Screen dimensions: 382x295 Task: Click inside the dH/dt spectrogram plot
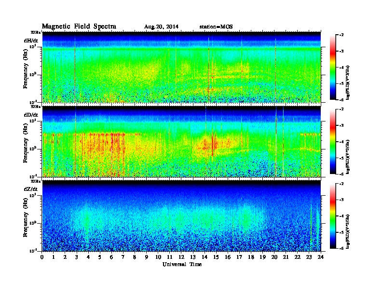point(181,67)
